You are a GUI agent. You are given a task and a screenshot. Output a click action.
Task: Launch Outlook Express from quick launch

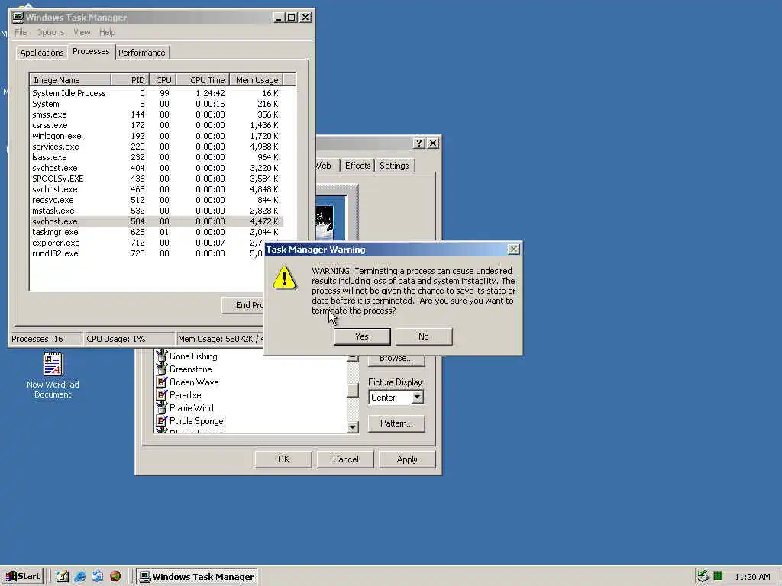(97, 576)
